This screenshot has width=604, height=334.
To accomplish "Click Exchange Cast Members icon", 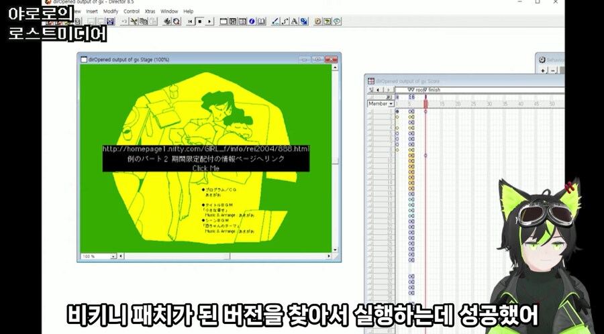I will coord(177,21).
